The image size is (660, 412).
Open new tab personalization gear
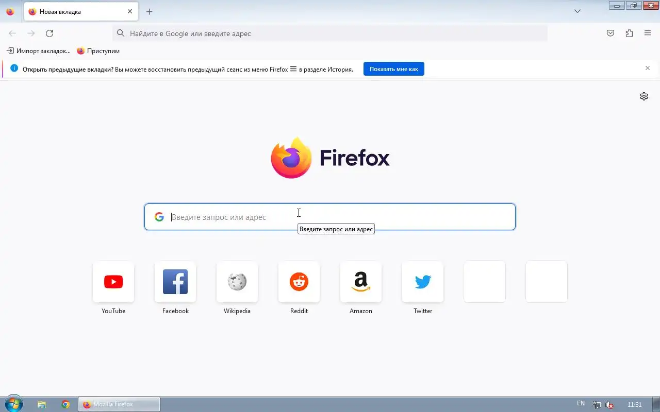644,96
